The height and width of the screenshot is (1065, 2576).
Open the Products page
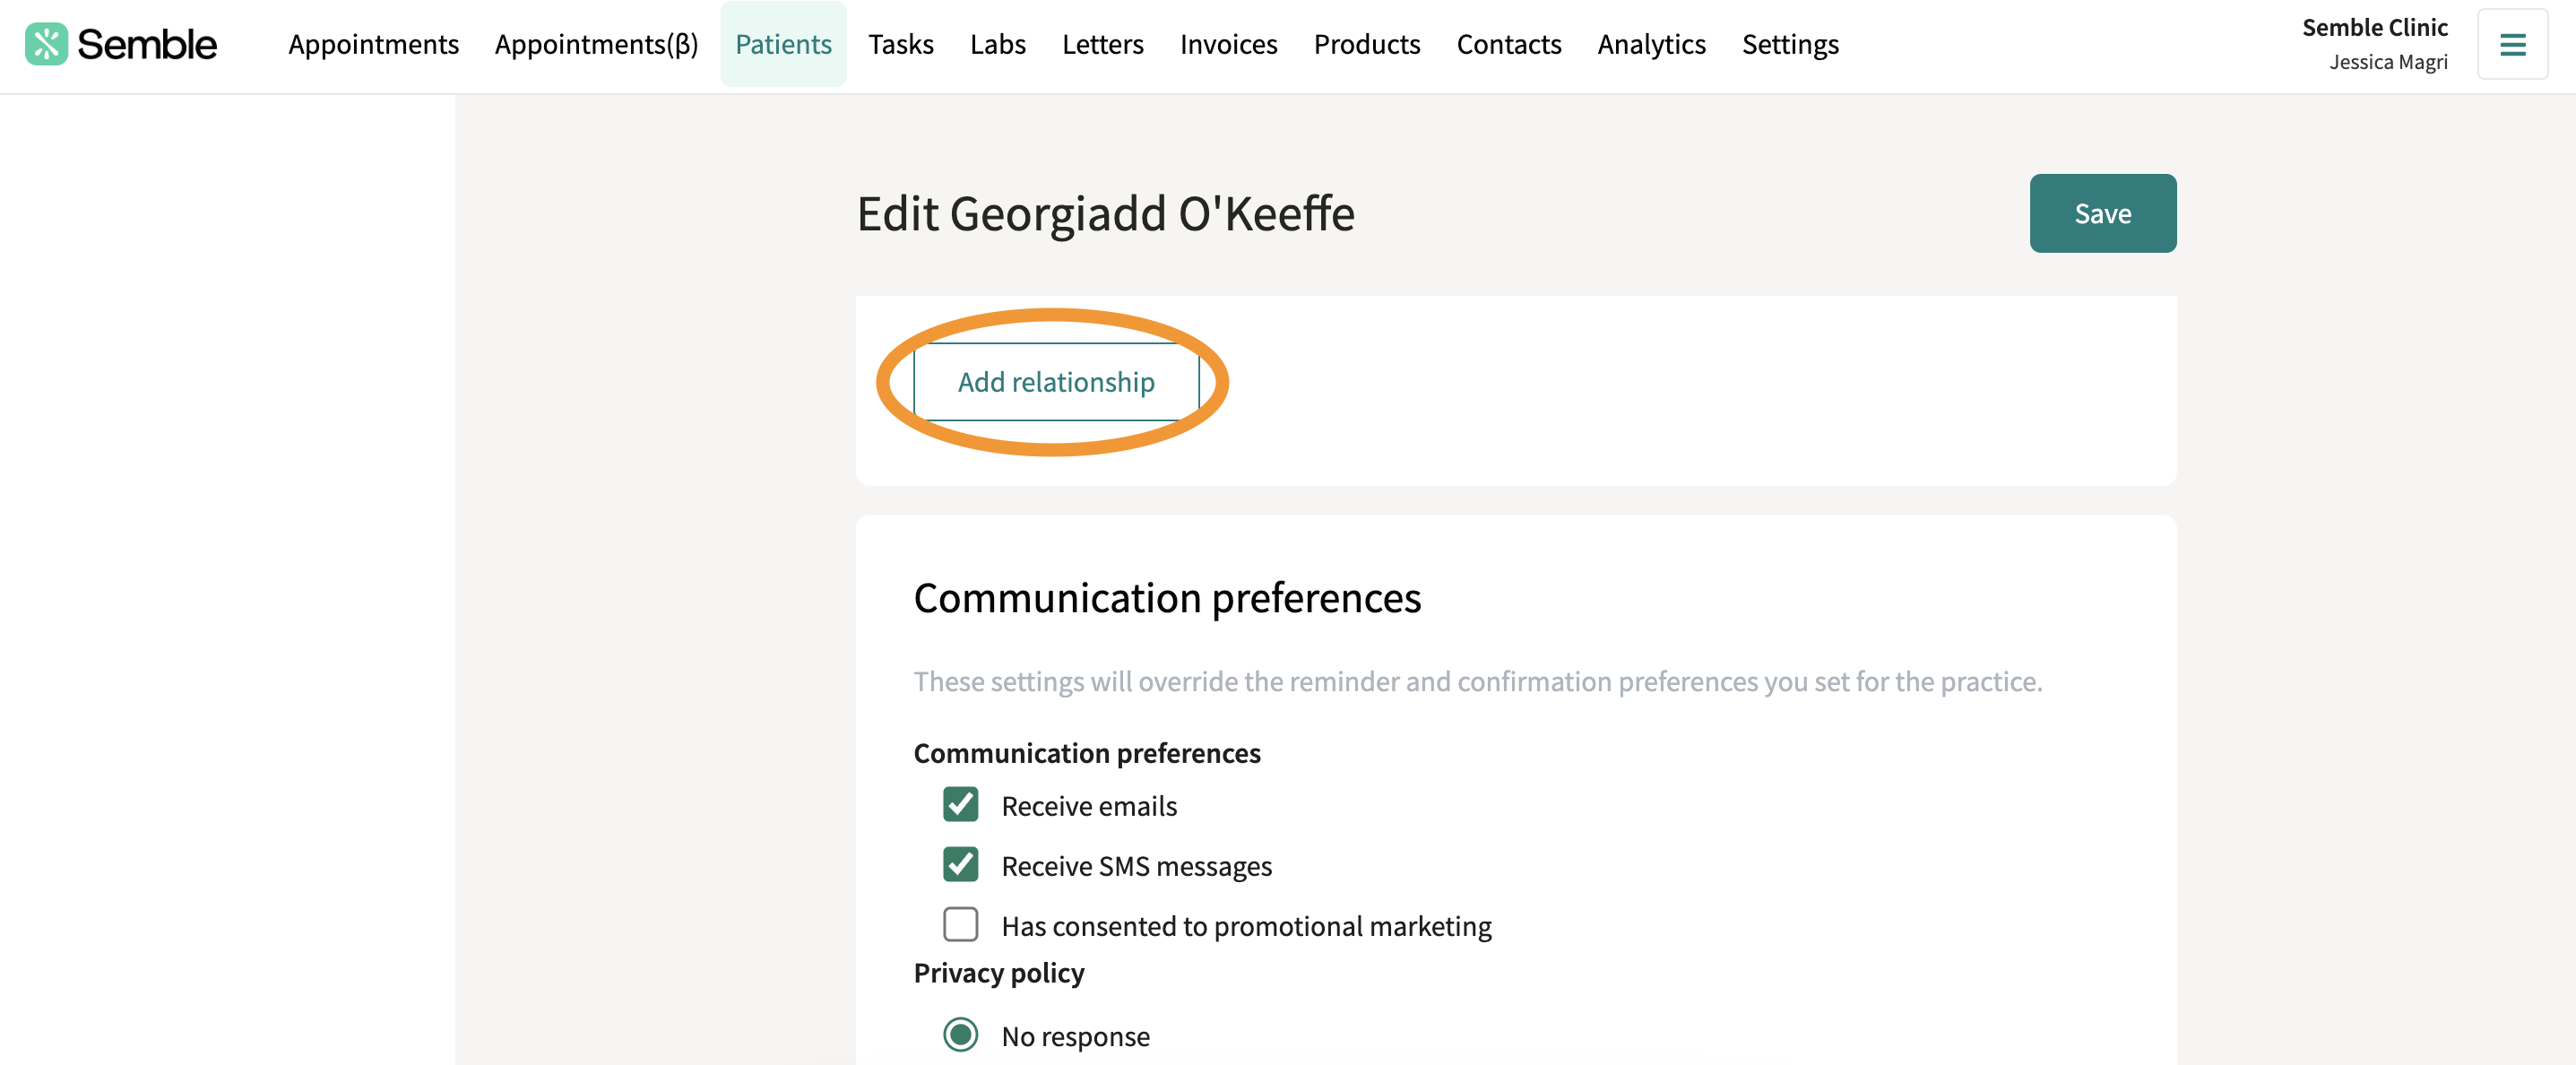tap(1366, 44)
